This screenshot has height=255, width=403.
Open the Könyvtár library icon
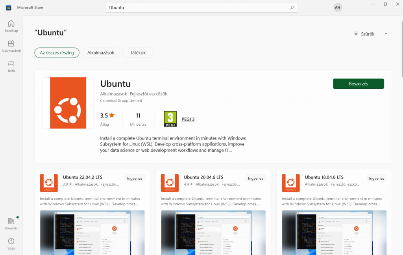pos(11,221)
